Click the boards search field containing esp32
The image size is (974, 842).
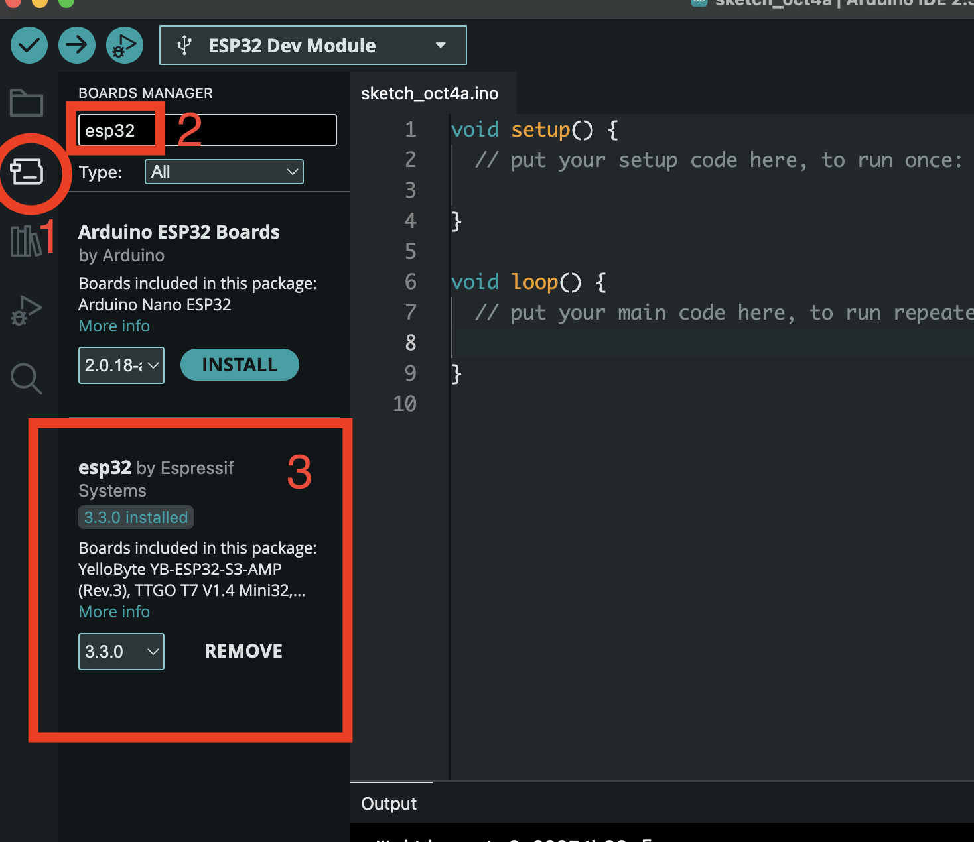(207, 131)
